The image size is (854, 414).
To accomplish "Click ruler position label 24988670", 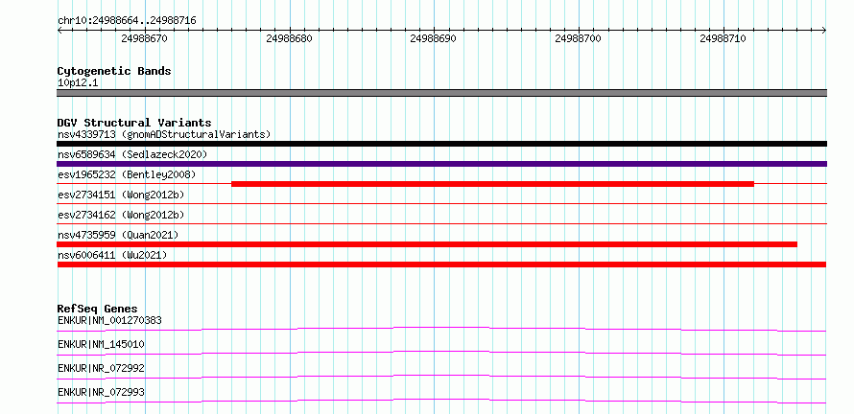I will [x=144, y=38].
